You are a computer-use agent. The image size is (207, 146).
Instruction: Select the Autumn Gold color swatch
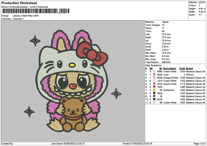[154, 84]
